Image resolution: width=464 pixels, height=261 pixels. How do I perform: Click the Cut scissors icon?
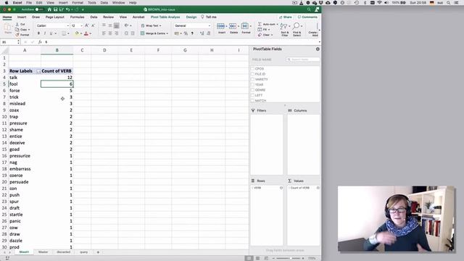pyautogui.click(x=17, y=24)
